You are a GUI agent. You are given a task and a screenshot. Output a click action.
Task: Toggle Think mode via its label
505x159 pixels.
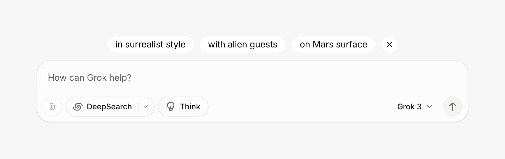(190, 107)
